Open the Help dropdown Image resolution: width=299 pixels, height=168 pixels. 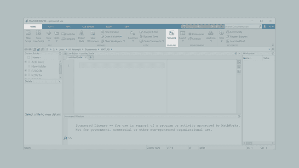[221, 41]
